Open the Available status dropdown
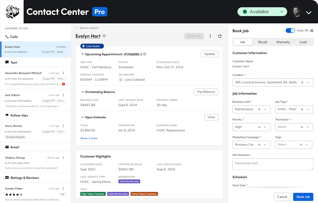Image resolution: width=318 pixels, height=203 pixels. 262,12
